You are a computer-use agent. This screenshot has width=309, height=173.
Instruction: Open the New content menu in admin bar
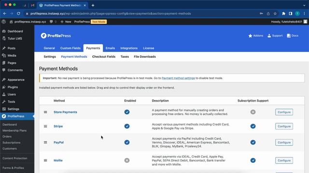pos(66,22)
